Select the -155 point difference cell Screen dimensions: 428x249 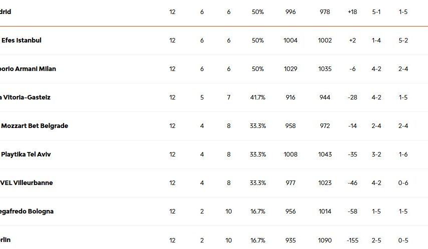[352, 240]
